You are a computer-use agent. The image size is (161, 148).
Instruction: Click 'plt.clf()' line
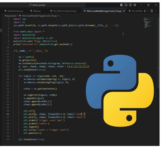point(29,111)
